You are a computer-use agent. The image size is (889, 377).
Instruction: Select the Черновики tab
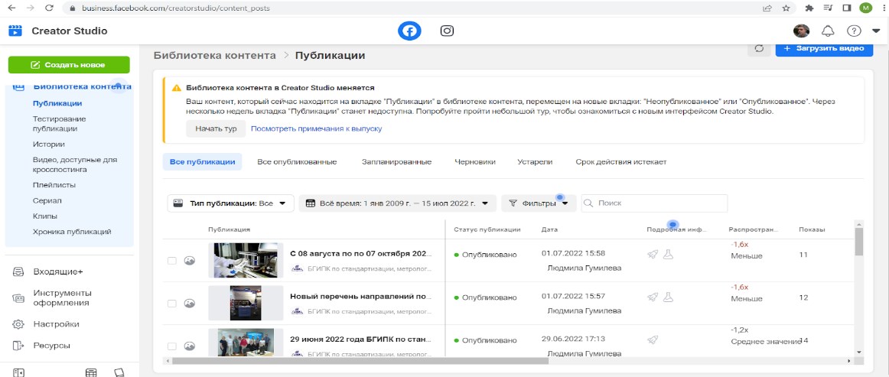474,162
